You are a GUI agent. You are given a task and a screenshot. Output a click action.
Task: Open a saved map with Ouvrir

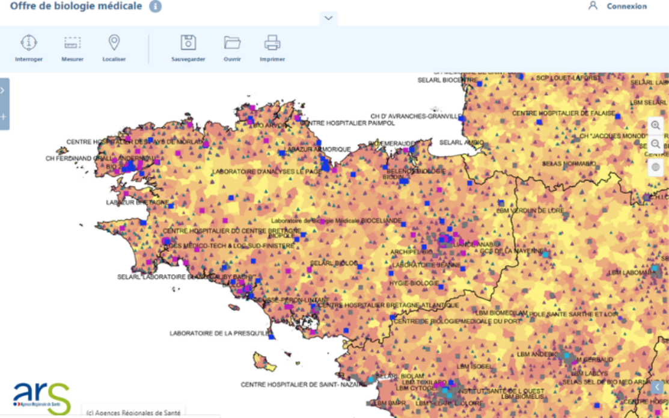[232, 48]
